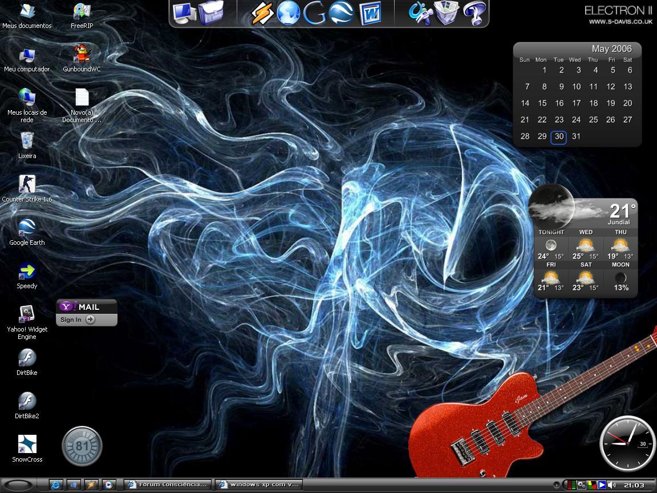Screen dimensions: 657x493
Task: Launch Google Earth from the top dock
Action: pos(340,13)
